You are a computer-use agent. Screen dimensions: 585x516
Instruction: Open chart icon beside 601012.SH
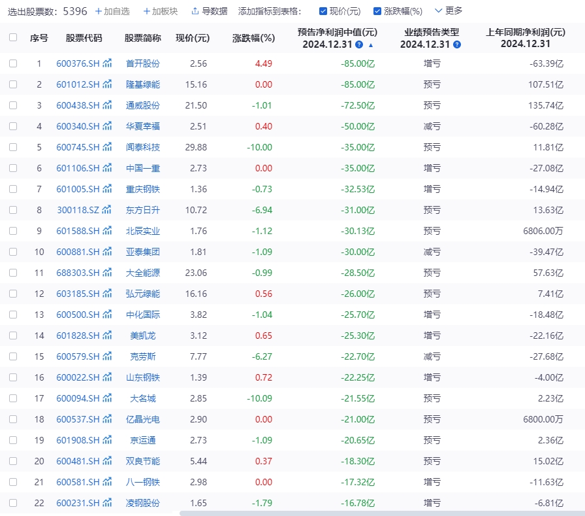coord(107,84)
